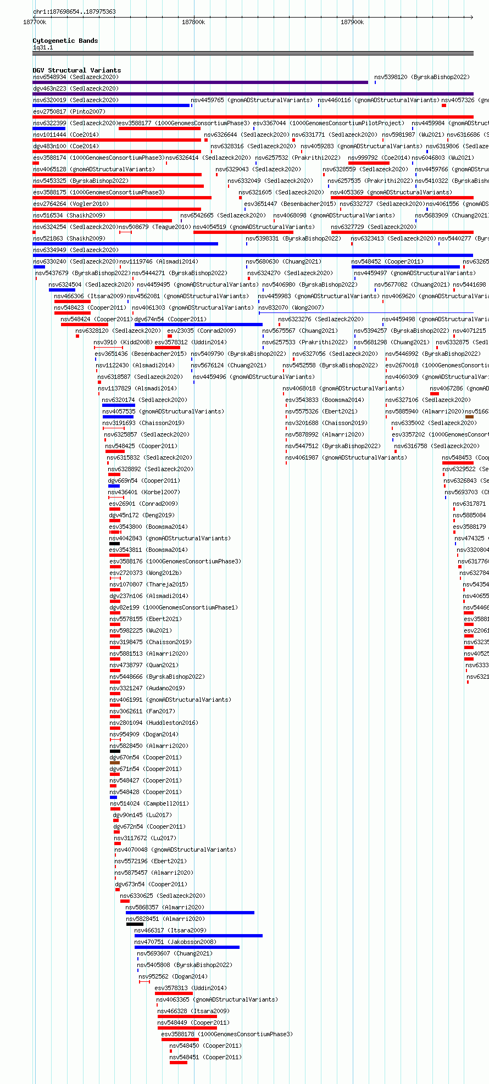Click the 1q31.1 cytogenetic band bar

point(253,53)
